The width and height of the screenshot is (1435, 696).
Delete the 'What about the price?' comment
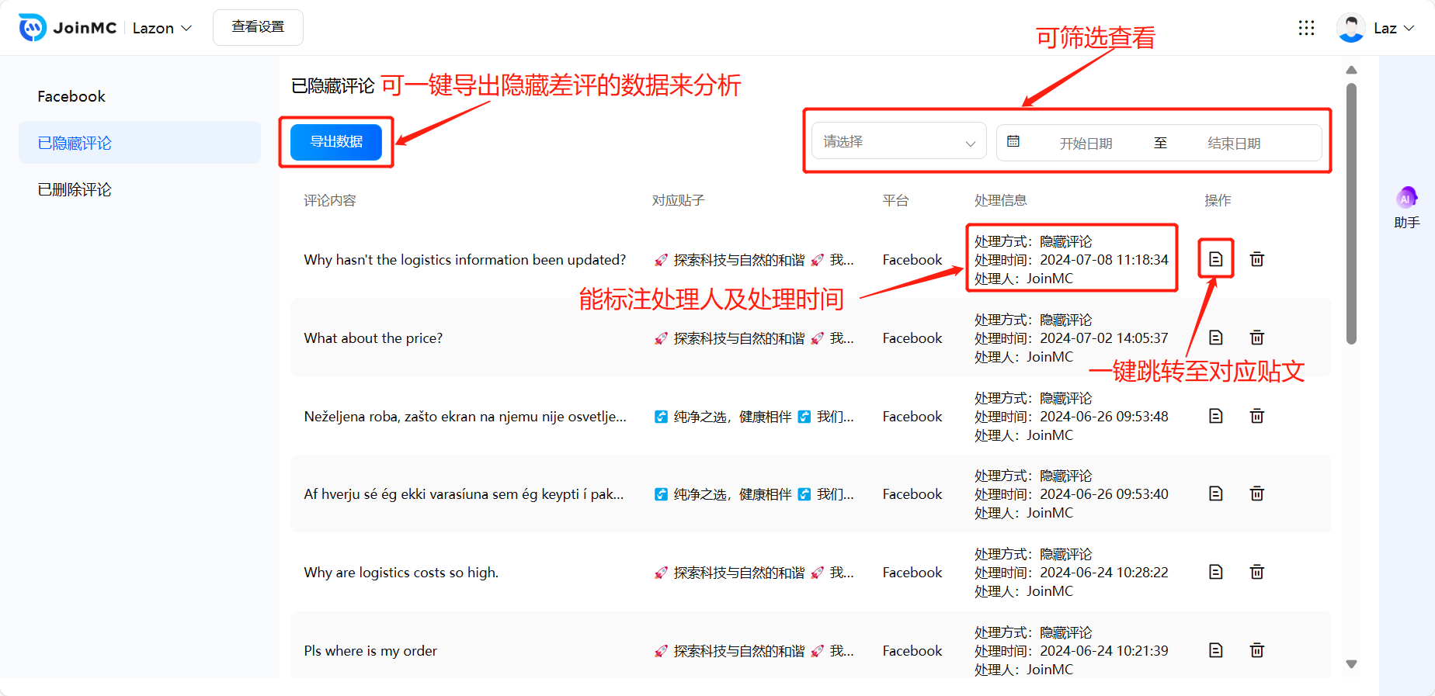point(1256,338)
